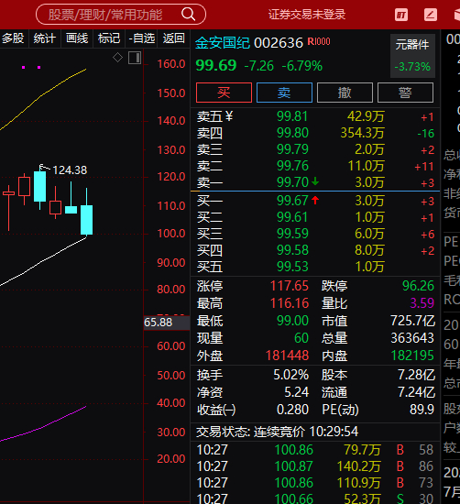The width and height of the screenshot is (460, 504).
Task: Click limit-up price 117.65
Action: point(290,286)
